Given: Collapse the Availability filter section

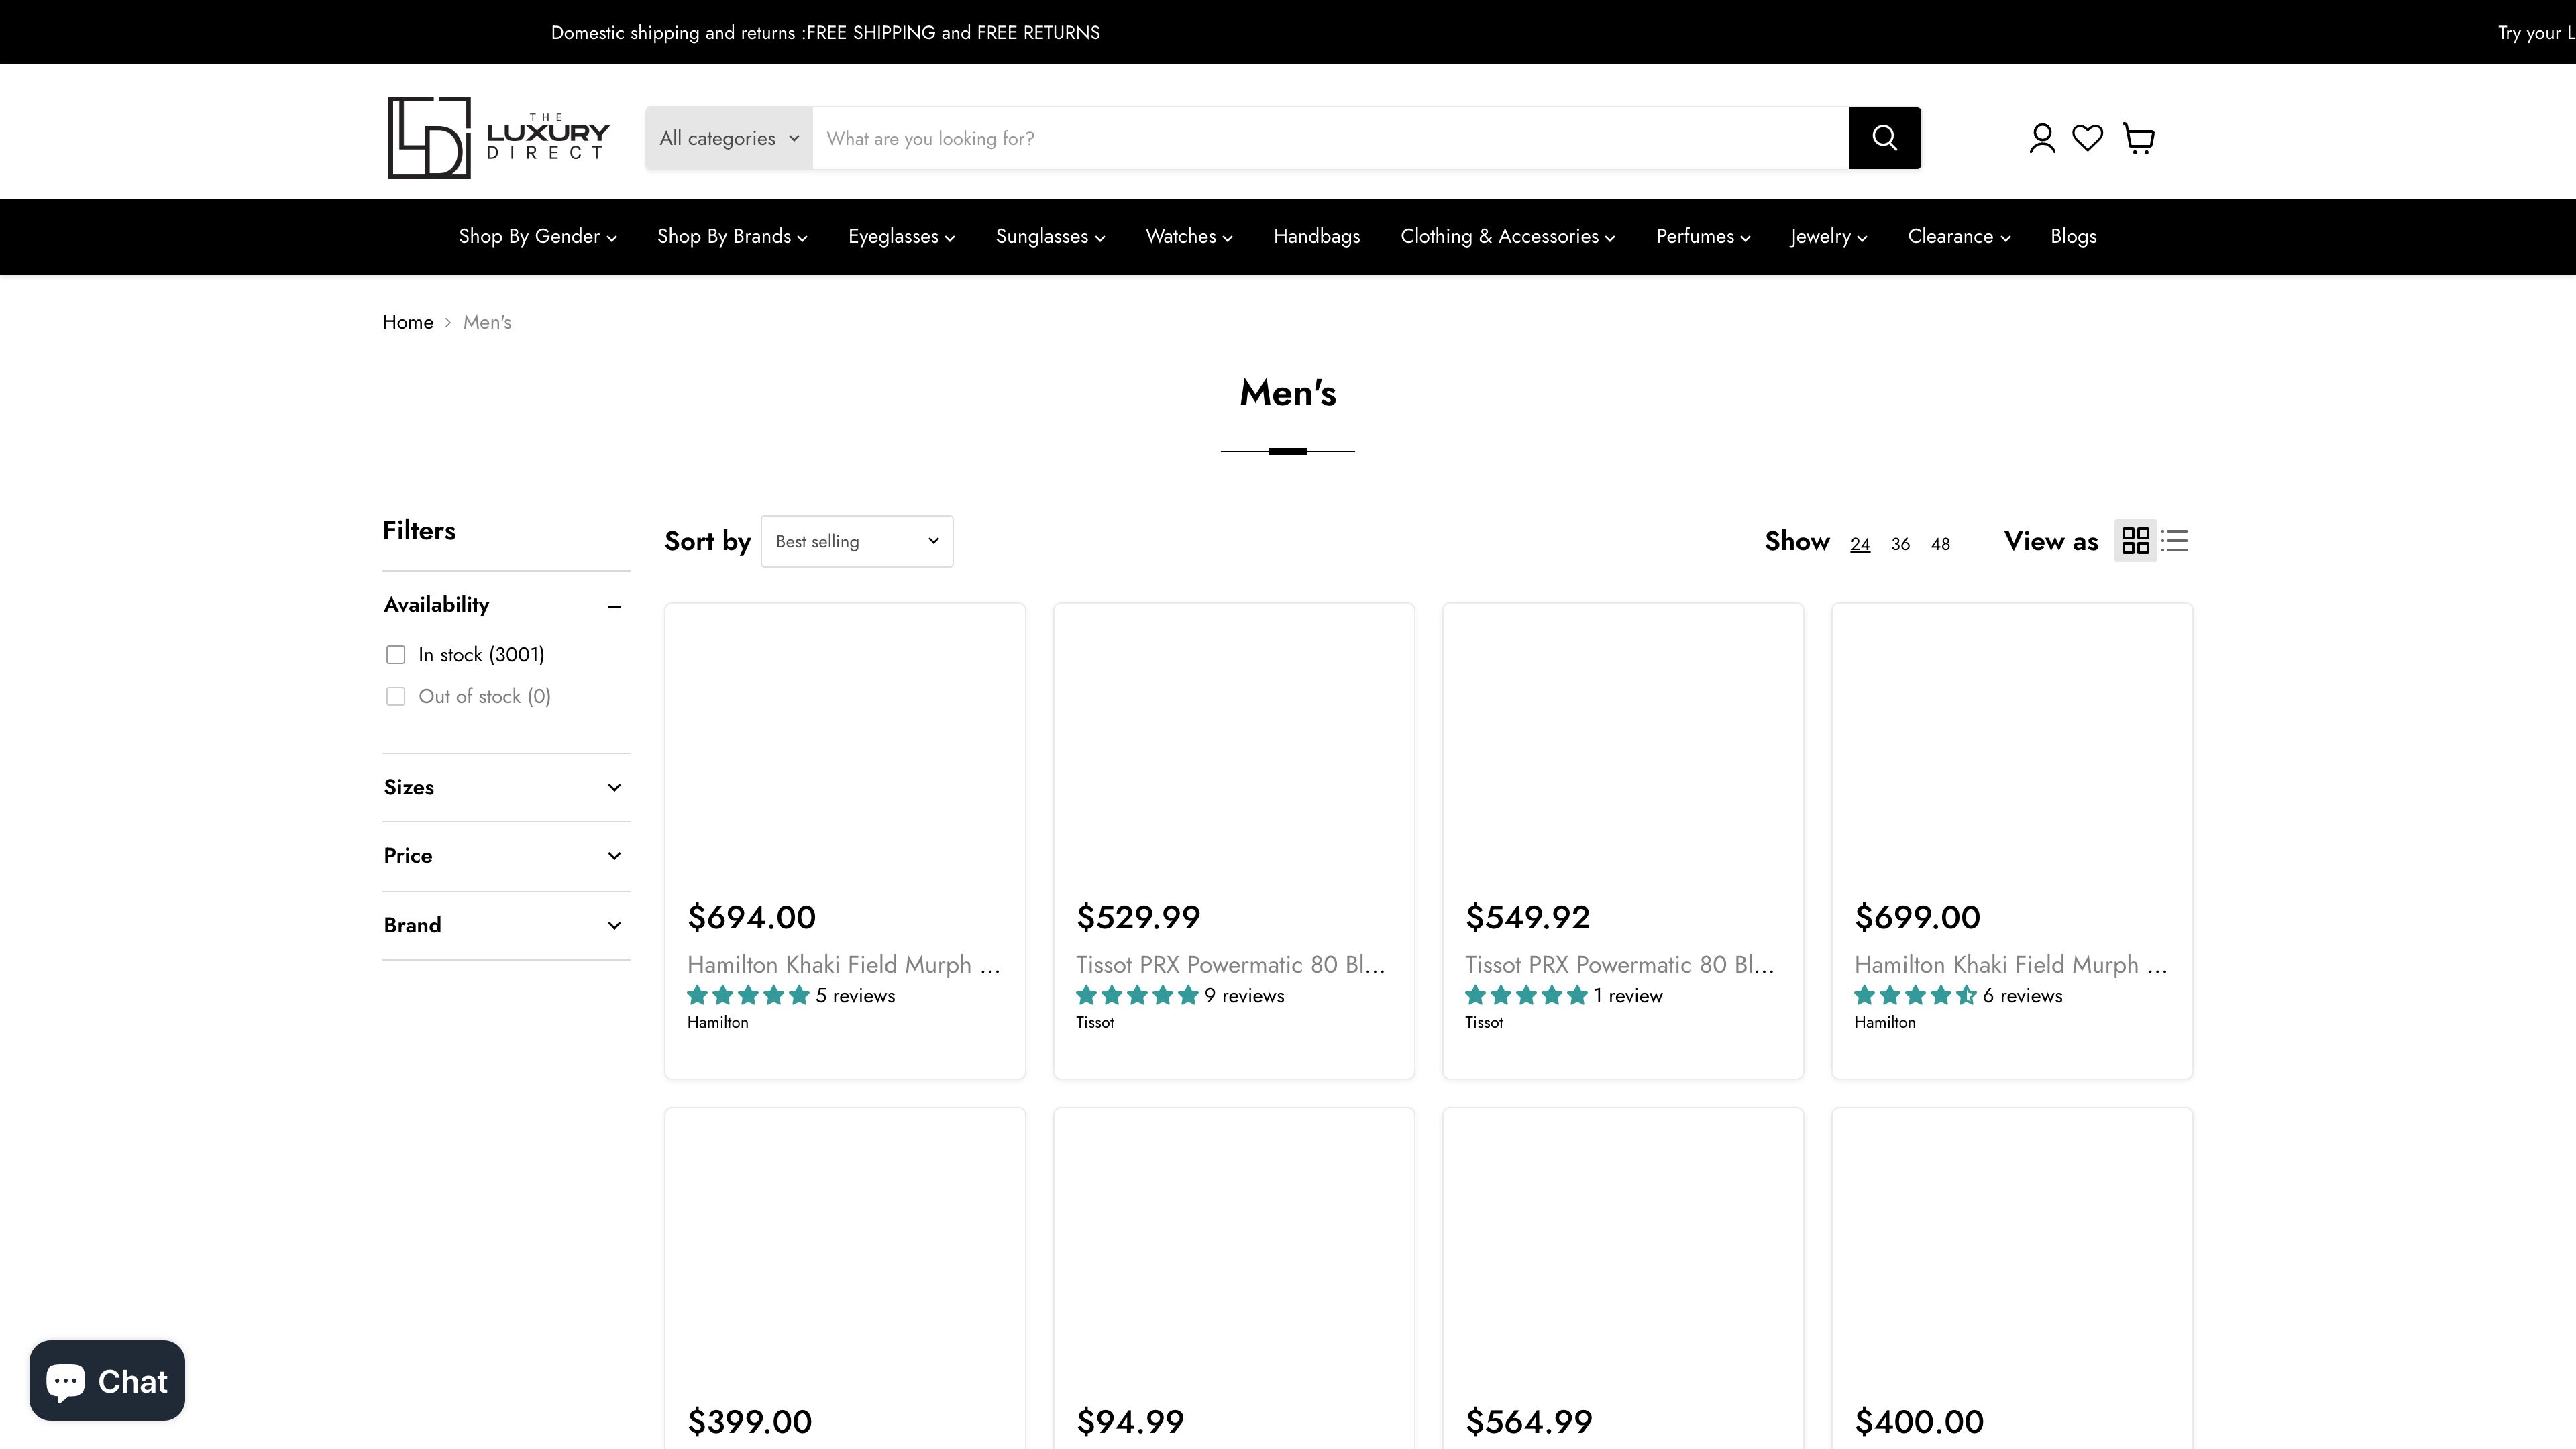Looking at the screenshot, I should coord(614,605).
